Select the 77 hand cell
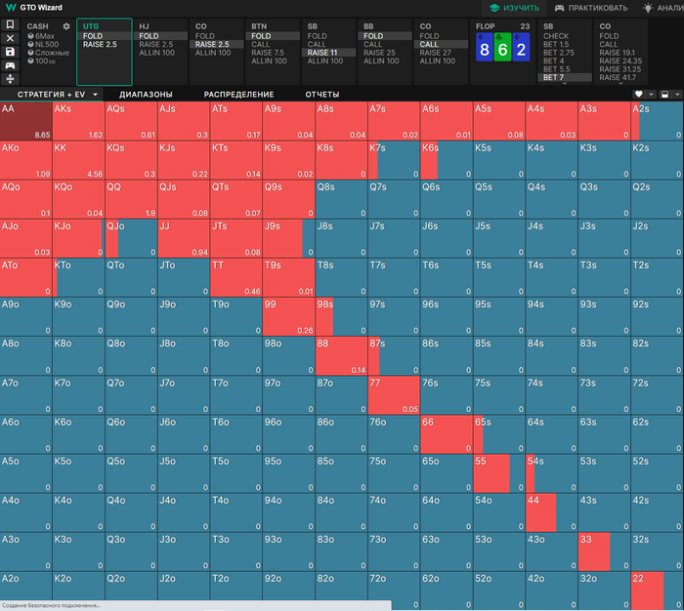This screenshot has width=684, height=611. pos(394,395)
